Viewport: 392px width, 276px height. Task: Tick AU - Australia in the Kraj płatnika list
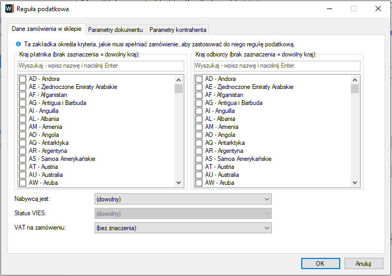[23, 175]
